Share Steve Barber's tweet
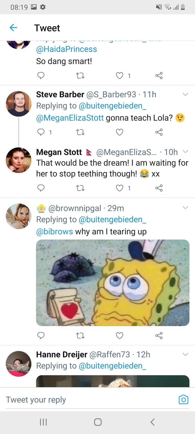 159,132
